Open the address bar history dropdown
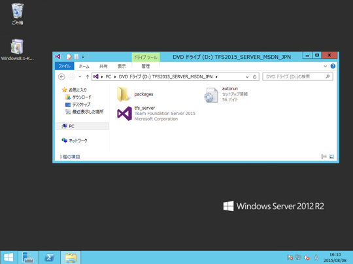This screenshot has width=353, height=264. (247, 76)
